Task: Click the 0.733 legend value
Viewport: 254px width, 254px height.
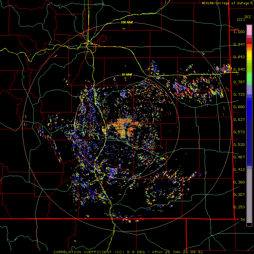Action: (239, 94)
